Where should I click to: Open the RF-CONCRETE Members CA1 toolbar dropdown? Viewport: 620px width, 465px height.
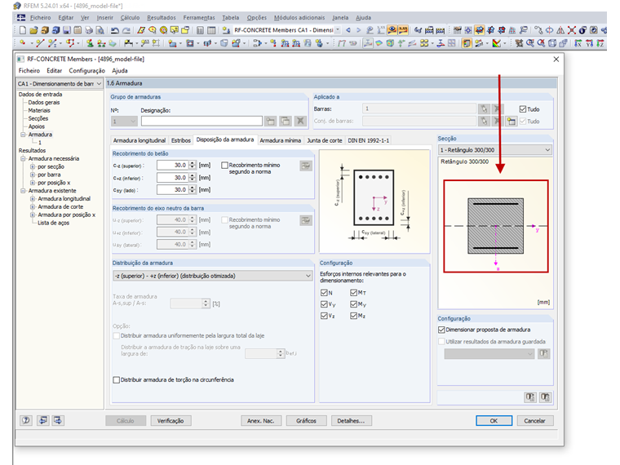coord(338,30)
